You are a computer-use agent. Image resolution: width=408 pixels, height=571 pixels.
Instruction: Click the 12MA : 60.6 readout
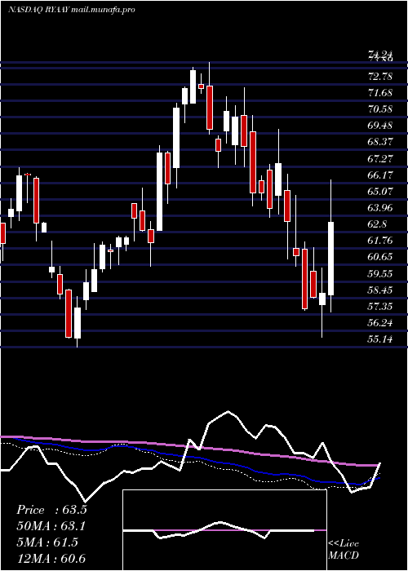(x=51, y=559)
